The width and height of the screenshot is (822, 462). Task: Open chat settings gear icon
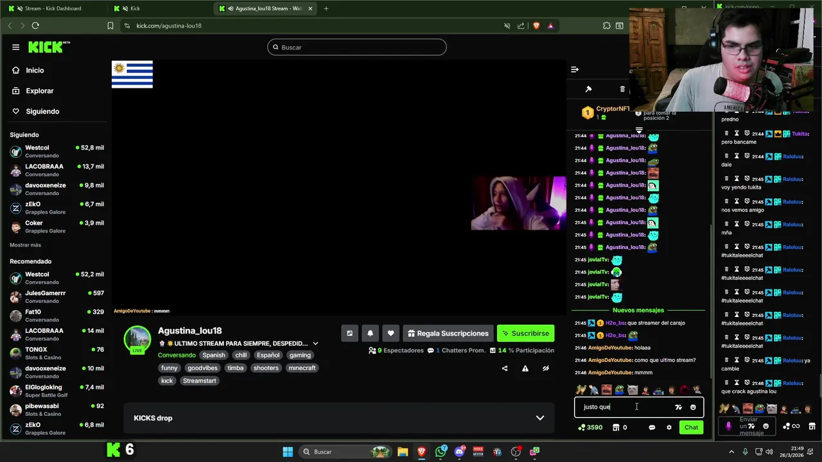point(669,427)
